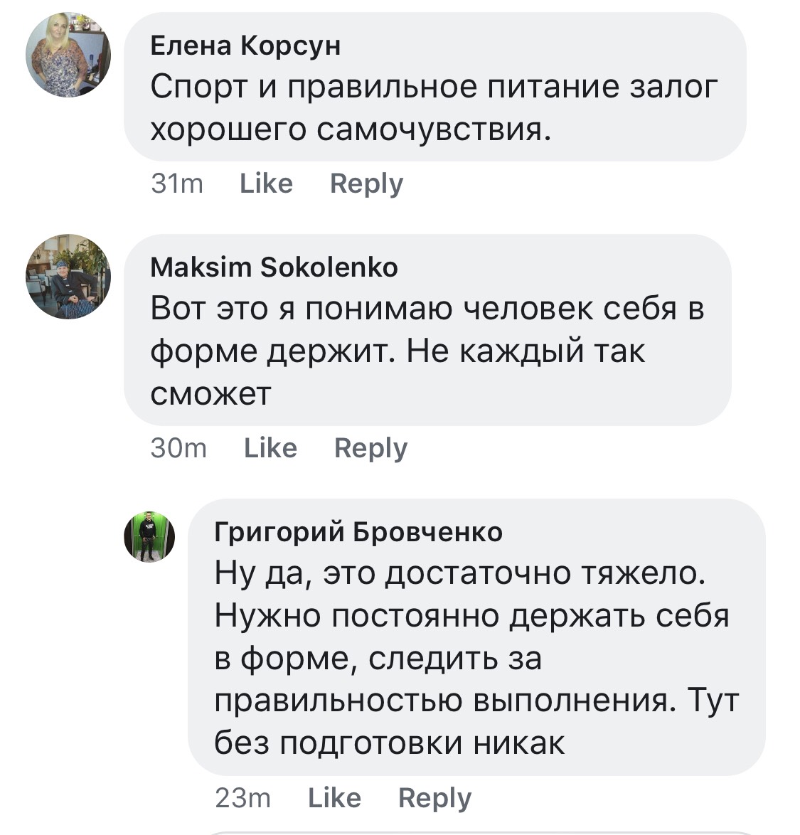800x835 pixels.
Task: Open Григорий Бровченко's small profile picture
Action: pyautogui.click(x=149, y=536)
